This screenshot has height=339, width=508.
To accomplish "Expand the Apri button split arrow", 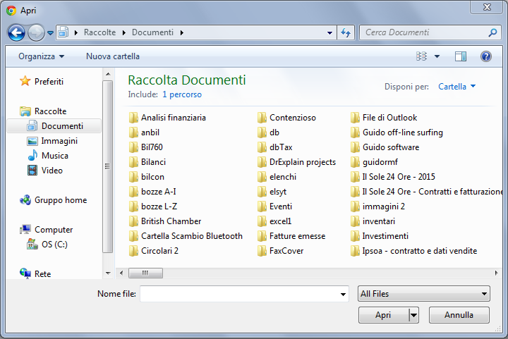I will pos(414,315).
